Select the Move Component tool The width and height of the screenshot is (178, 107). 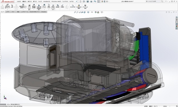tap(34, 6)
